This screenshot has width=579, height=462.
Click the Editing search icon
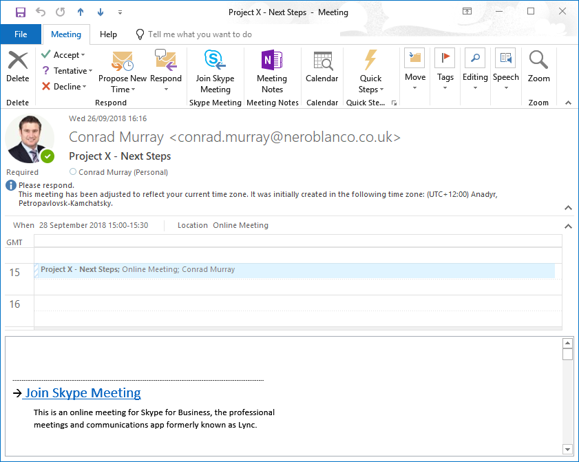475,58
